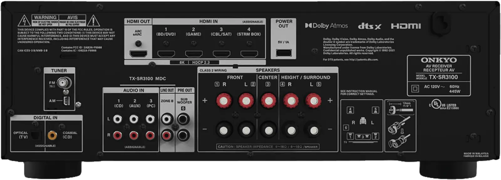
Task: Click the Front R red positive speaker terminal
Action: pyautogui.click(x=224, y=100)
